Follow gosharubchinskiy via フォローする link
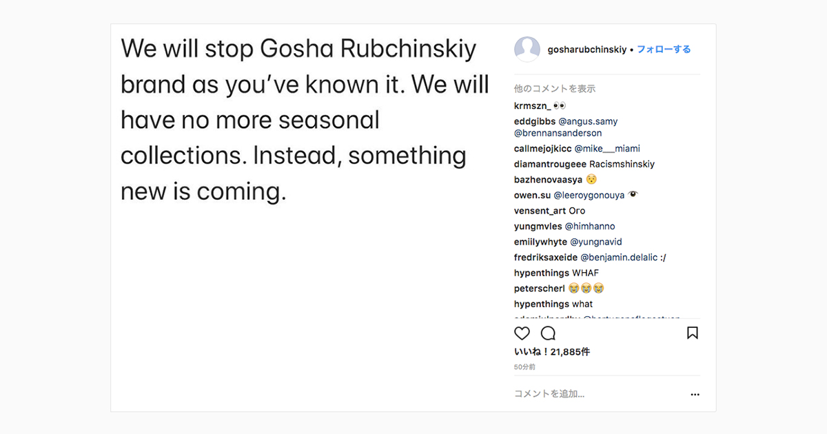The height and width of the screenshot is (434, 827). pyautogui.click(x=664, y=49)
